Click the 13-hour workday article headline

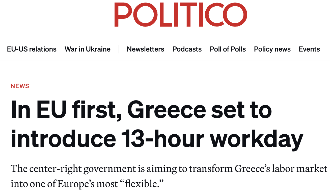coord(156,124)
